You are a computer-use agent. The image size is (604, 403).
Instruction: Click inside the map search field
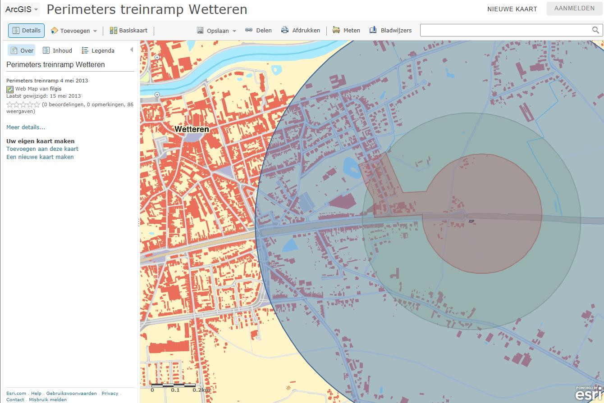(x=506, y=30)
